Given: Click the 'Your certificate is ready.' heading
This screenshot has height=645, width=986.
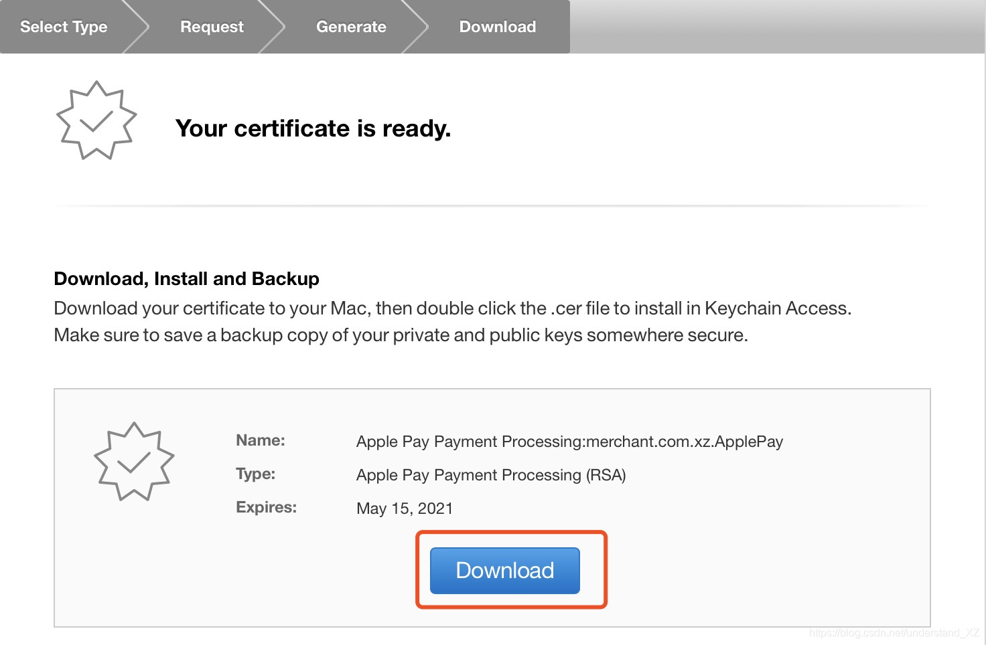Looking at the screenshot, I should [x=313, y=128].
